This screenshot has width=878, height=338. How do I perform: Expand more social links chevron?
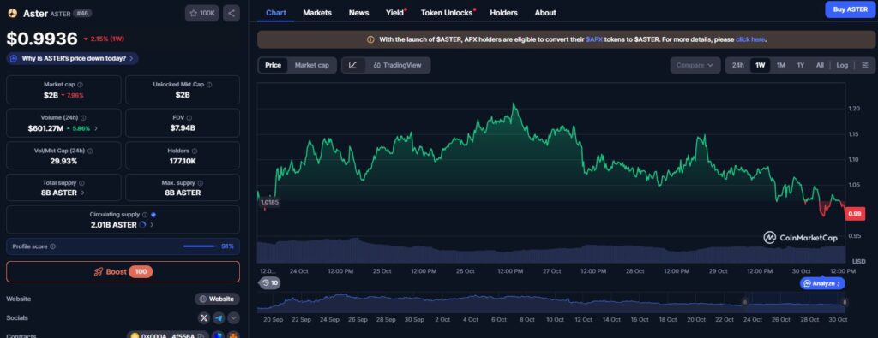coord(233,317)
